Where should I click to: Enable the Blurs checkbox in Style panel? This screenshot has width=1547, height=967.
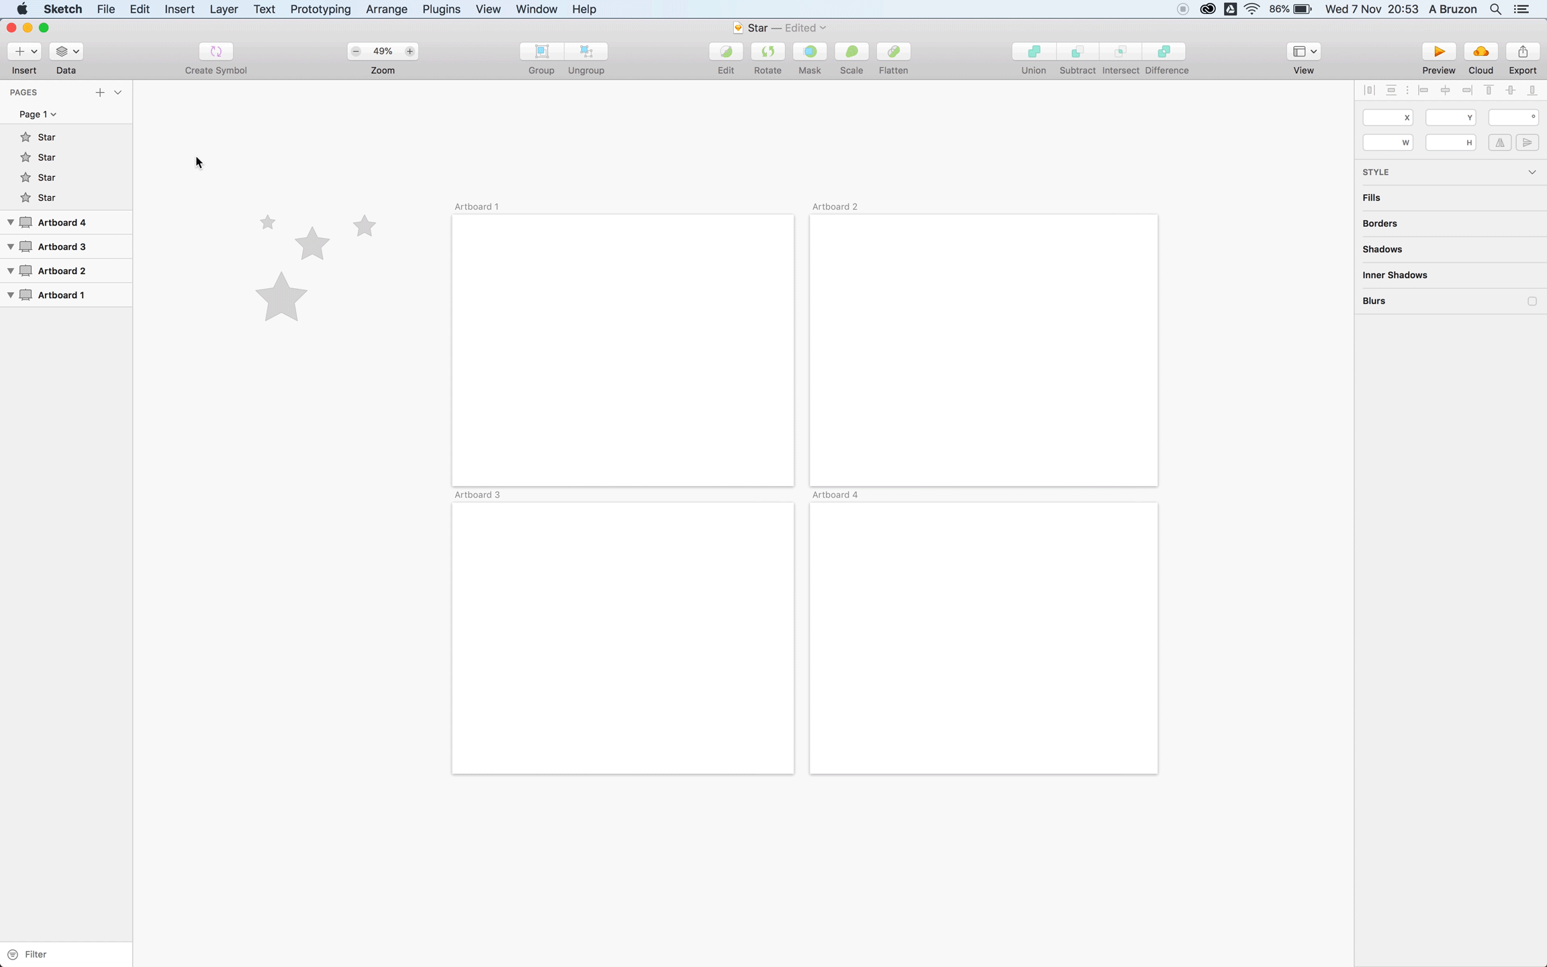(1532, 301)
